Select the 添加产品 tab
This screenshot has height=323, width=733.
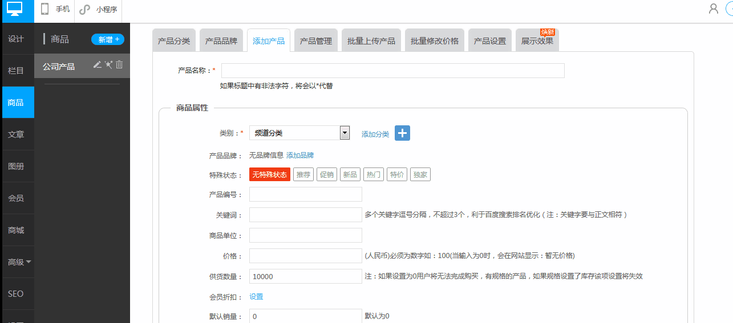(x=269, y=40)
